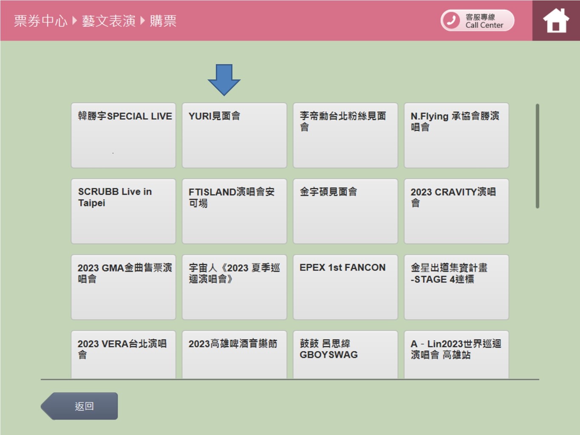Screen dimensions: 580x435
Task: Choose 李帝勳台北粉絲見面會
Action: (x=345, y=135)
